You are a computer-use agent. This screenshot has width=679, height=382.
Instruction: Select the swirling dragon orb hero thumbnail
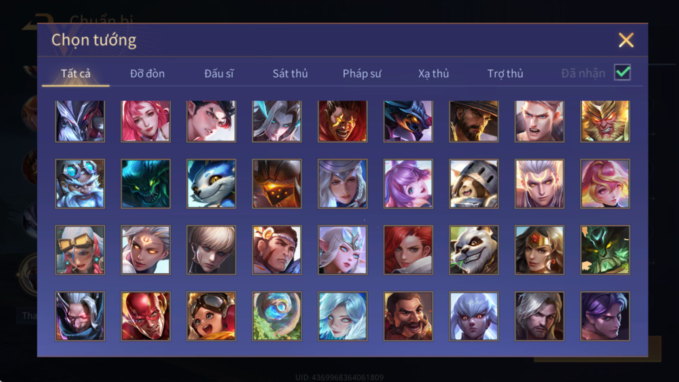(277, 316)
